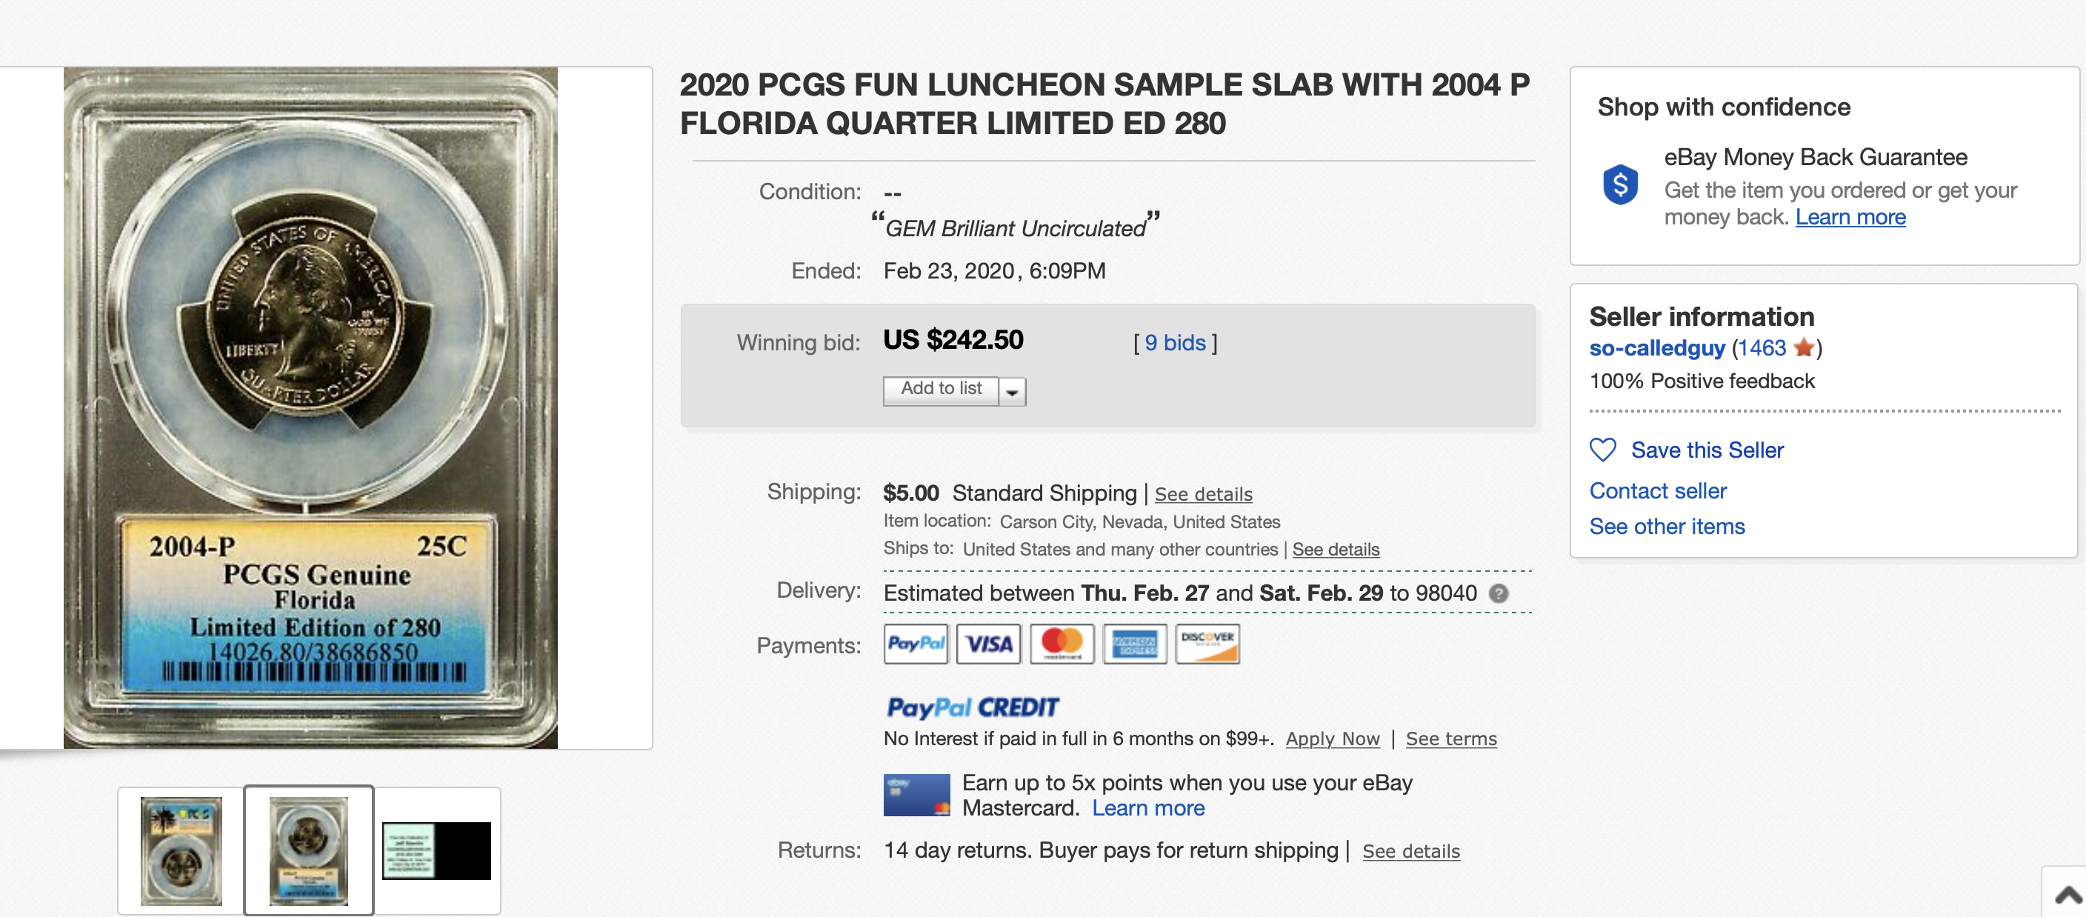
Task: Select the third thumbnail image
Action: point(436,850)
